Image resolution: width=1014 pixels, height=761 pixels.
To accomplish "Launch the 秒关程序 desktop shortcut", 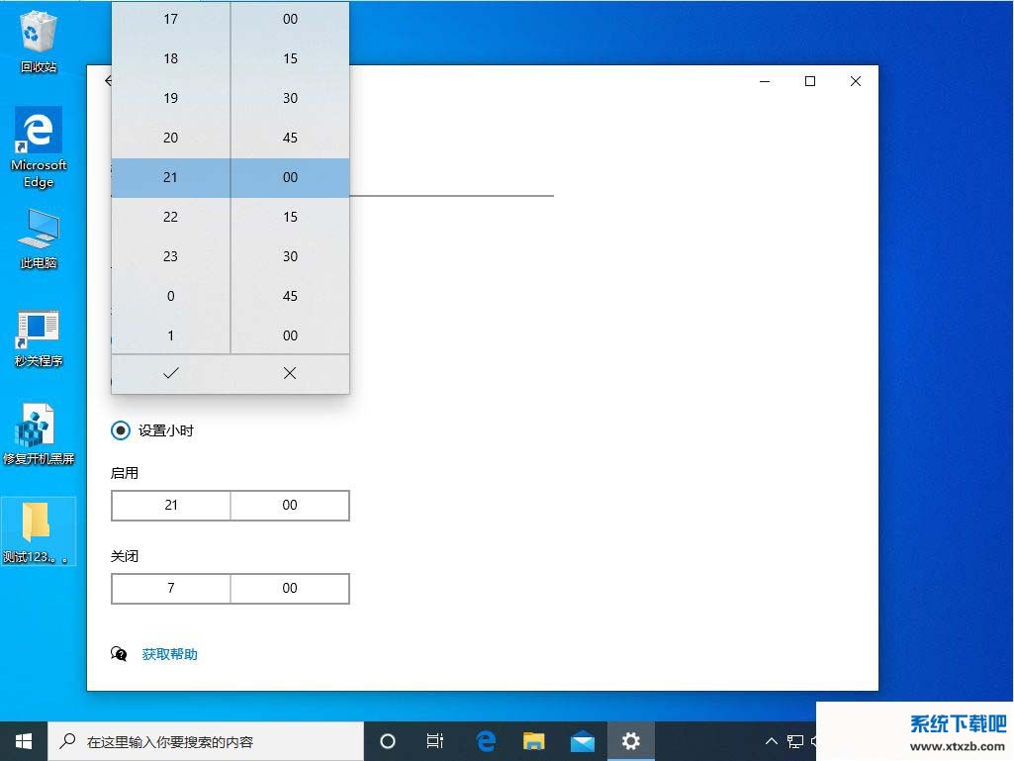I will [x=39, y=337].
